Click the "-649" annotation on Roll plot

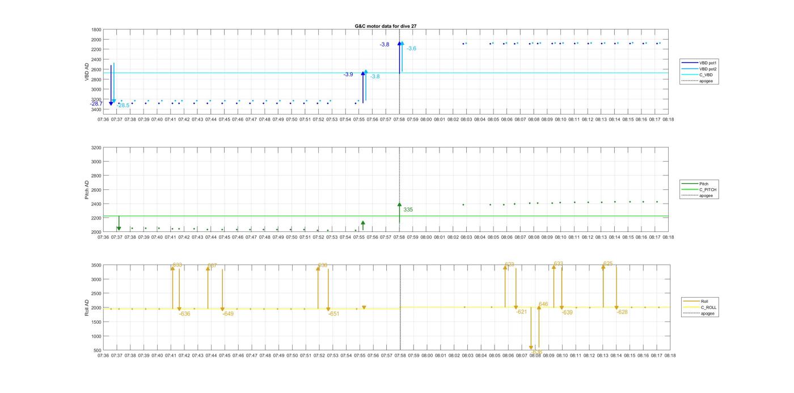click(228, 314)
